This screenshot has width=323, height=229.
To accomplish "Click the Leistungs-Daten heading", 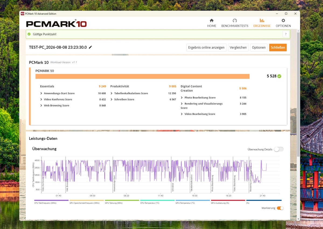I will click(x=43, y=139).
